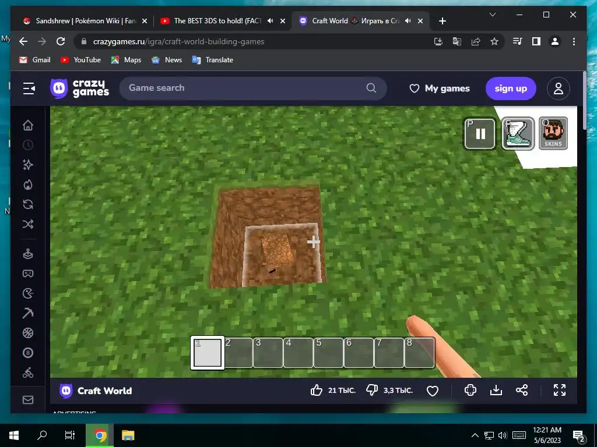Open My games

(440, 88)
